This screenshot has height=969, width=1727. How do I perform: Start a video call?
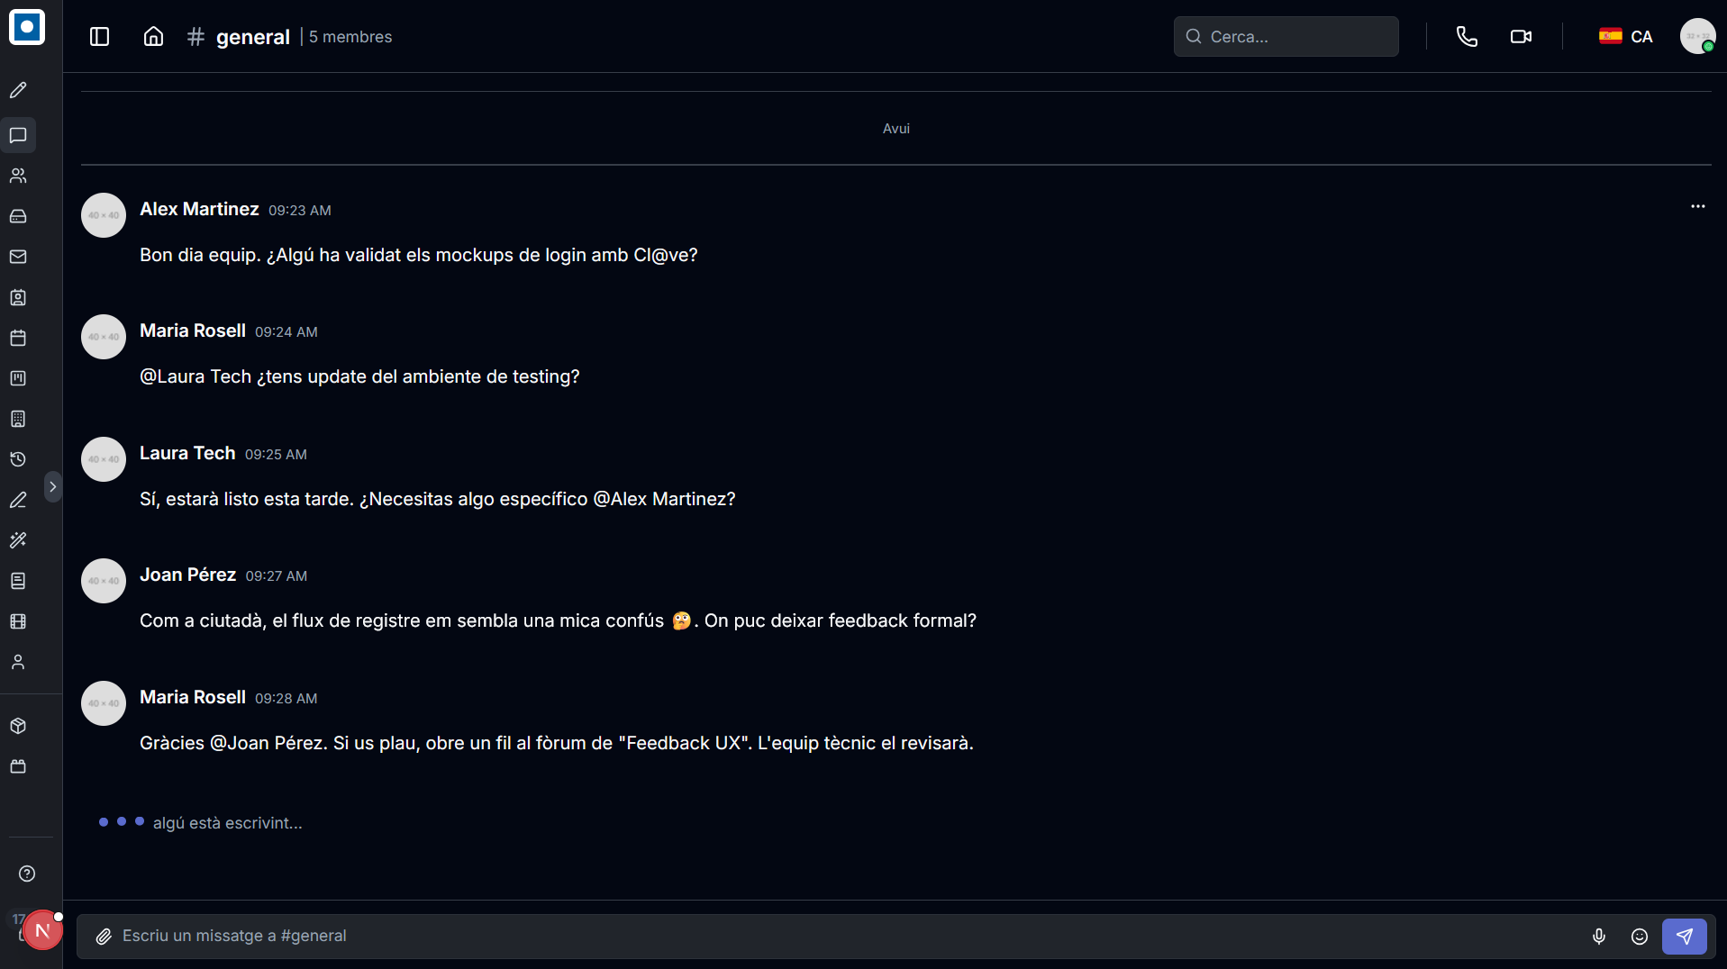click(1521, 36)
